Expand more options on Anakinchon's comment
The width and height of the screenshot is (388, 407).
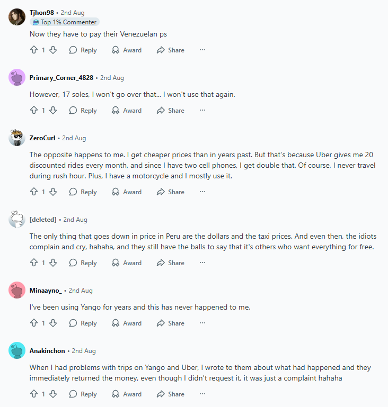[x=202, y=394]
